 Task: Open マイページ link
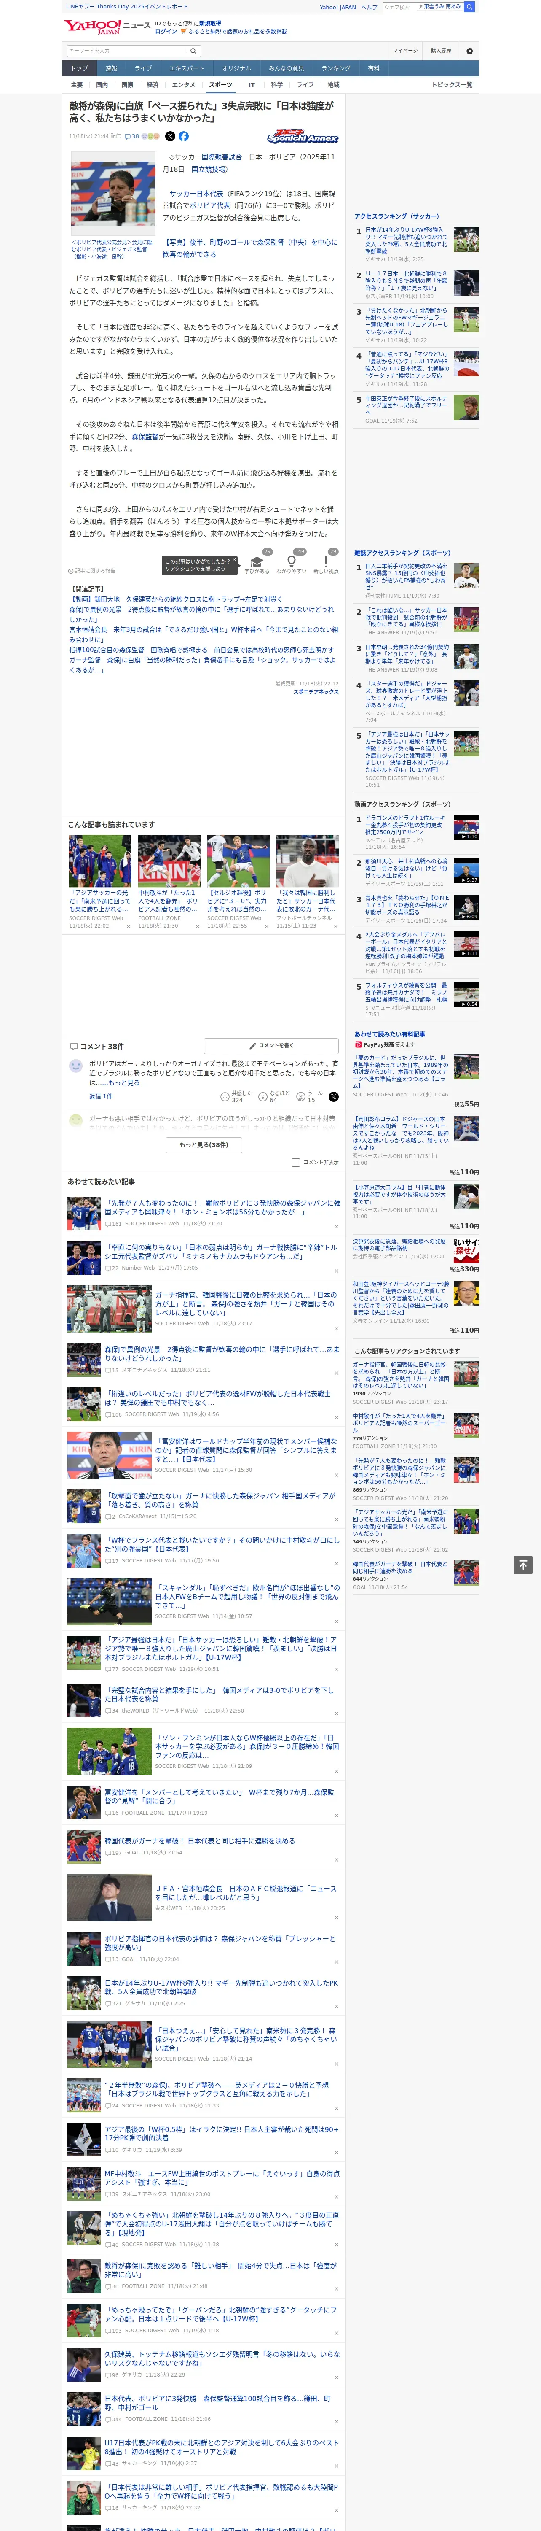click(405, 51)
